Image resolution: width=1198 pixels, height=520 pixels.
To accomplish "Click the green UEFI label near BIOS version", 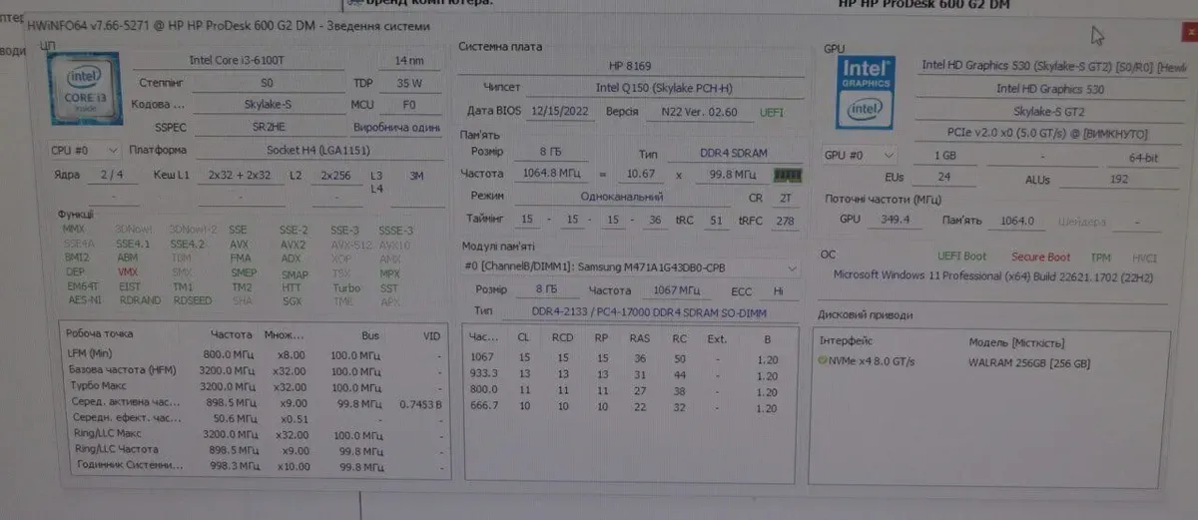I will (x=772, y=112).
